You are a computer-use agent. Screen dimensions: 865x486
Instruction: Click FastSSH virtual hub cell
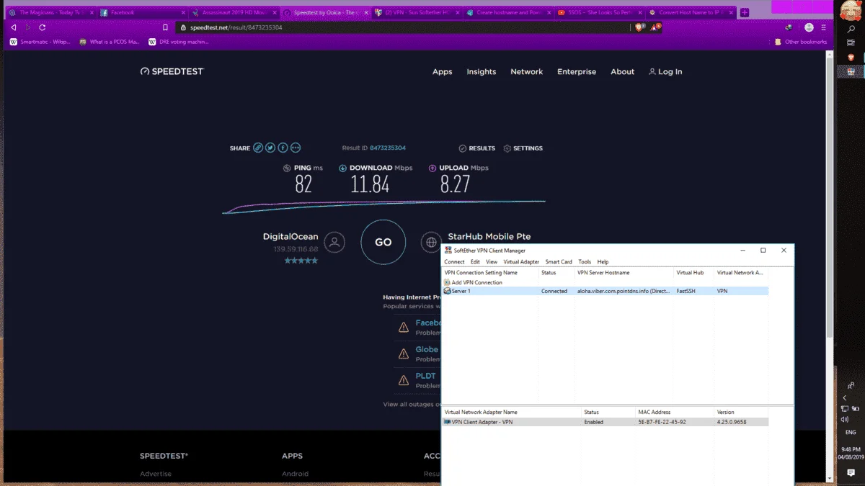(685, 291)
